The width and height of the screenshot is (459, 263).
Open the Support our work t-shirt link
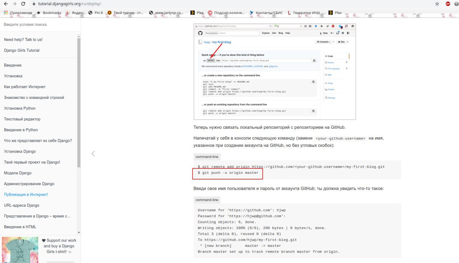59,246
